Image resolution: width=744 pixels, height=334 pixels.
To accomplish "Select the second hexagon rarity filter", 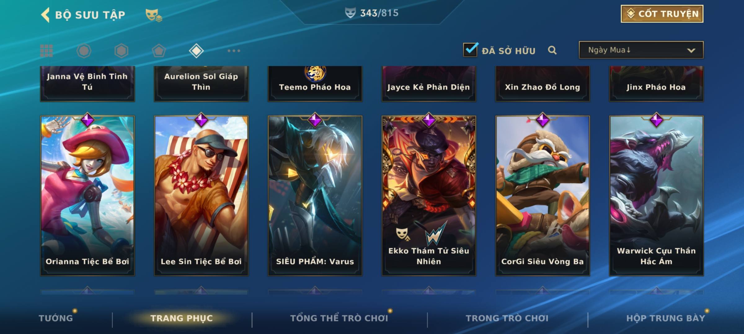I will [121, 51].
